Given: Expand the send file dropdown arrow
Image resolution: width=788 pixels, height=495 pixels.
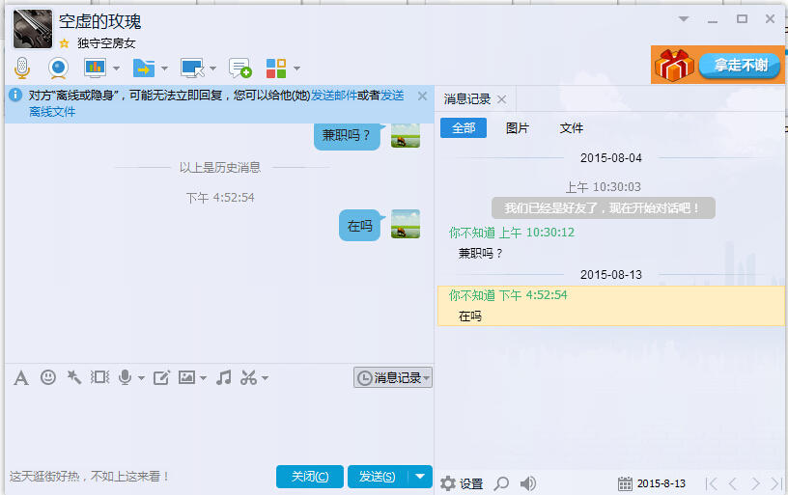Looking at the screenshot, I should [164, 68].
